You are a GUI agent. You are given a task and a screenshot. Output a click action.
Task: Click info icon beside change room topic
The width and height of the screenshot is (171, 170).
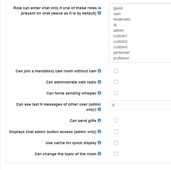(99, 154)
